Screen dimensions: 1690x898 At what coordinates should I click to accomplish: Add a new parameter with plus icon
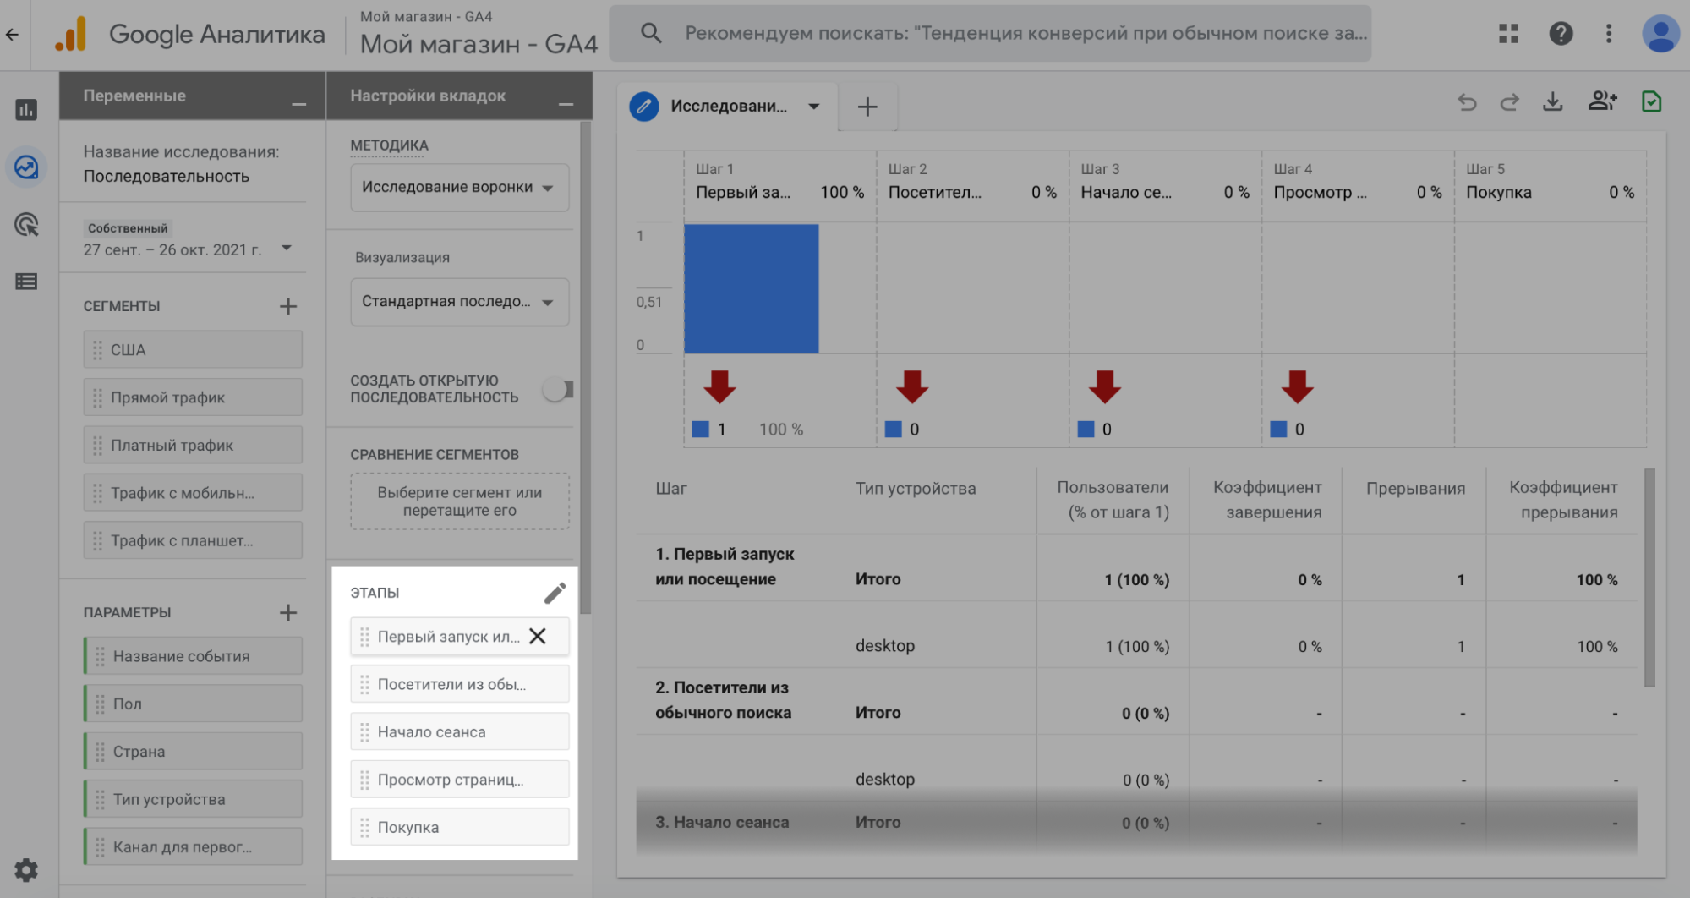[288, 612]
